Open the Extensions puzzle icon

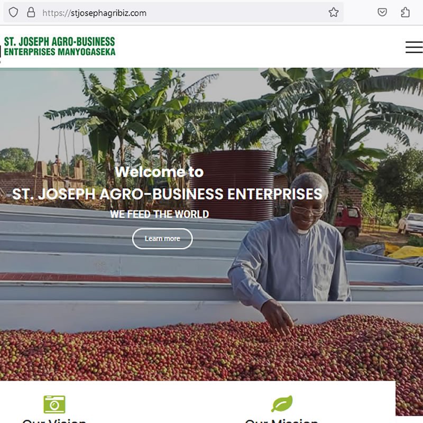coord(405,12)
